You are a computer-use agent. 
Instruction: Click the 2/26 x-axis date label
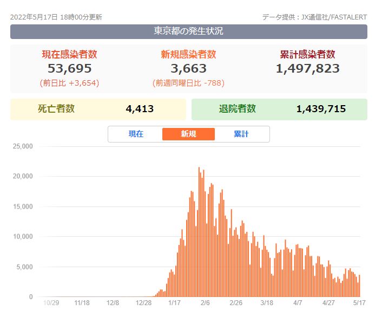236,303
